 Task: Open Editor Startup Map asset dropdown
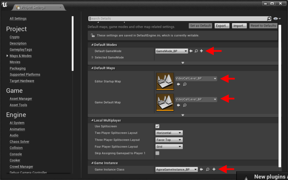(x=196, y=79)
